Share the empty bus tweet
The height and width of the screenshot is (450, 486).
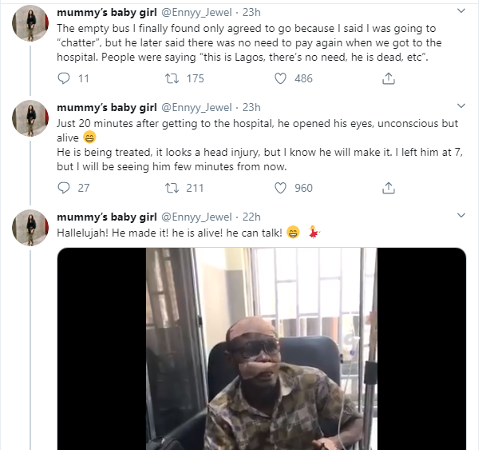click(389, 78)
